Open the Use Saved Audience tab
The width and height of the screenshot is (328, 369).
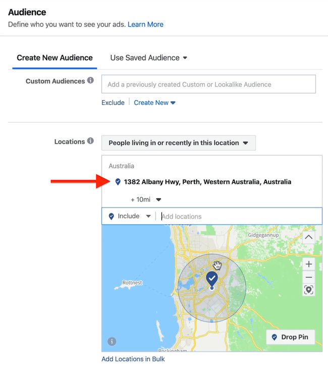(149, 58)
